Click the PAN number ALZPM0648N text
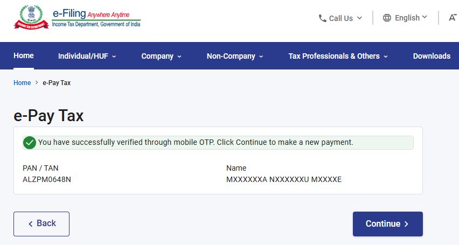The height and width of the screenshot is (245, 459). click(47, 179)
